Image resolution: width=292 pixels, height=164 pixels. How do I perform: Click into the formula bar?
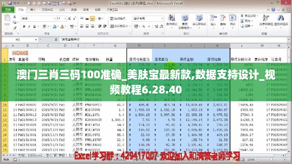pos(173,40)
